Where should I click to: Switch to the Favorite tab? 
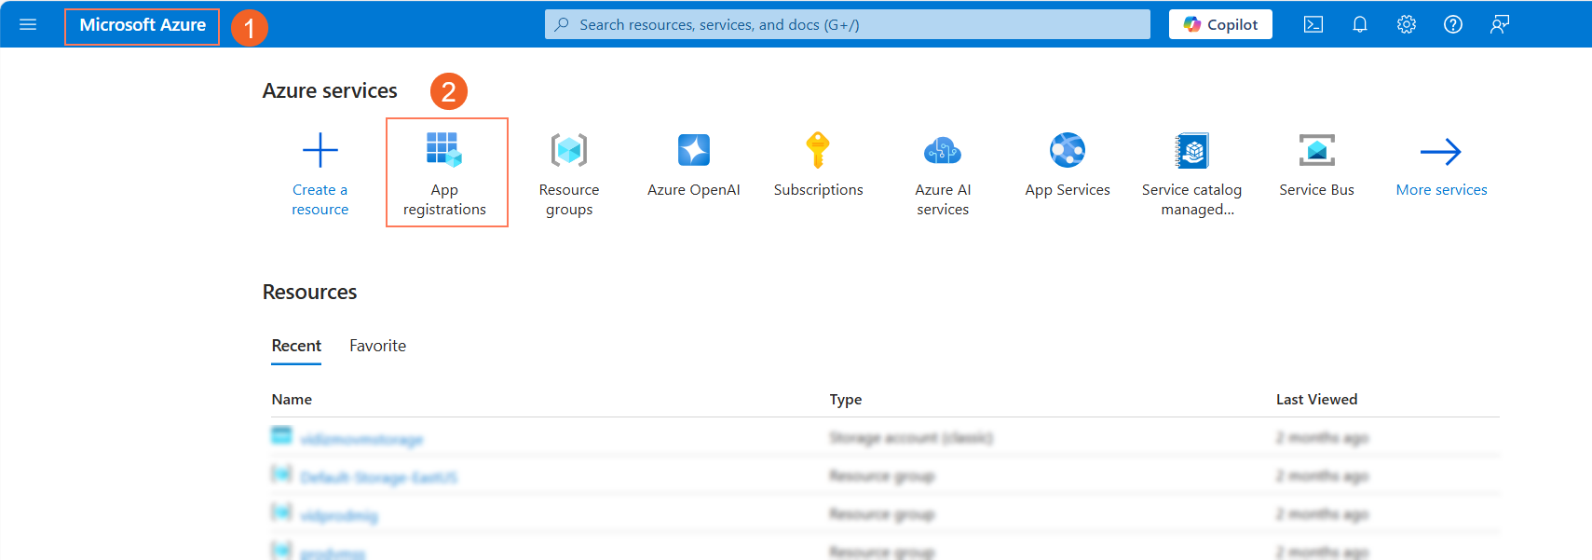click(377, 346)
